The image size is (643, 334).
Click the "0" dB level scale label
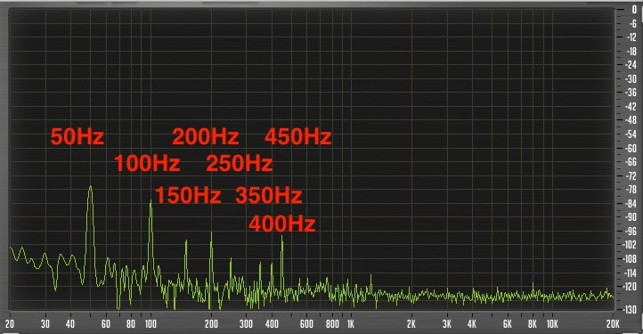pos(634,10)
